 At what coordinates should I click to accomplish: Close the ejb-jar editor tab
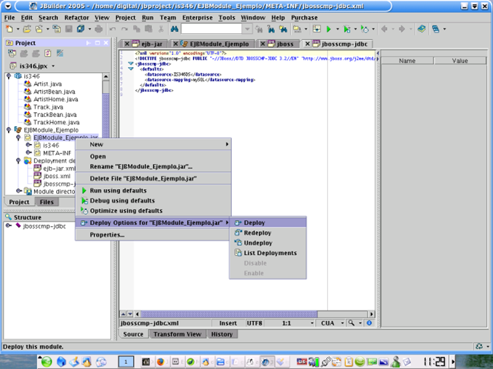pos(127,44)
